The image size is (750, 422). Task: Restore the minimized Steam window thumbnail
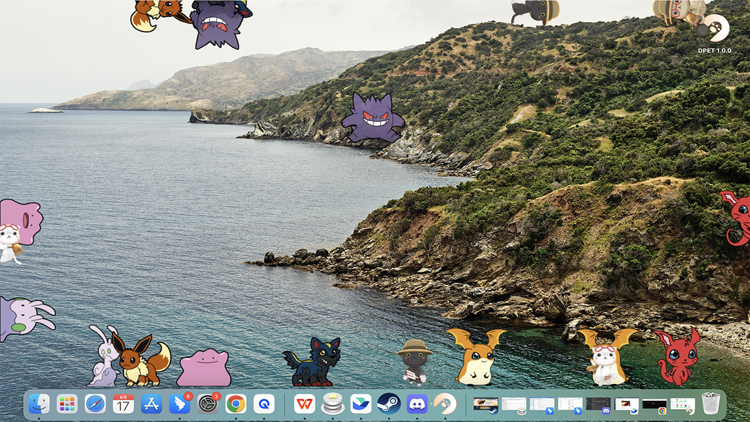coord(485,402)
